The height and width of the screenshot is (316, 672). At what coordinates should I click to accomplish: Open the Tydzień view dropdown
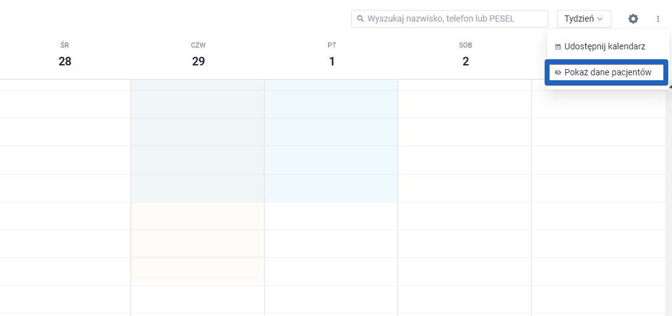pyautogui.click(x=584, y=19)
